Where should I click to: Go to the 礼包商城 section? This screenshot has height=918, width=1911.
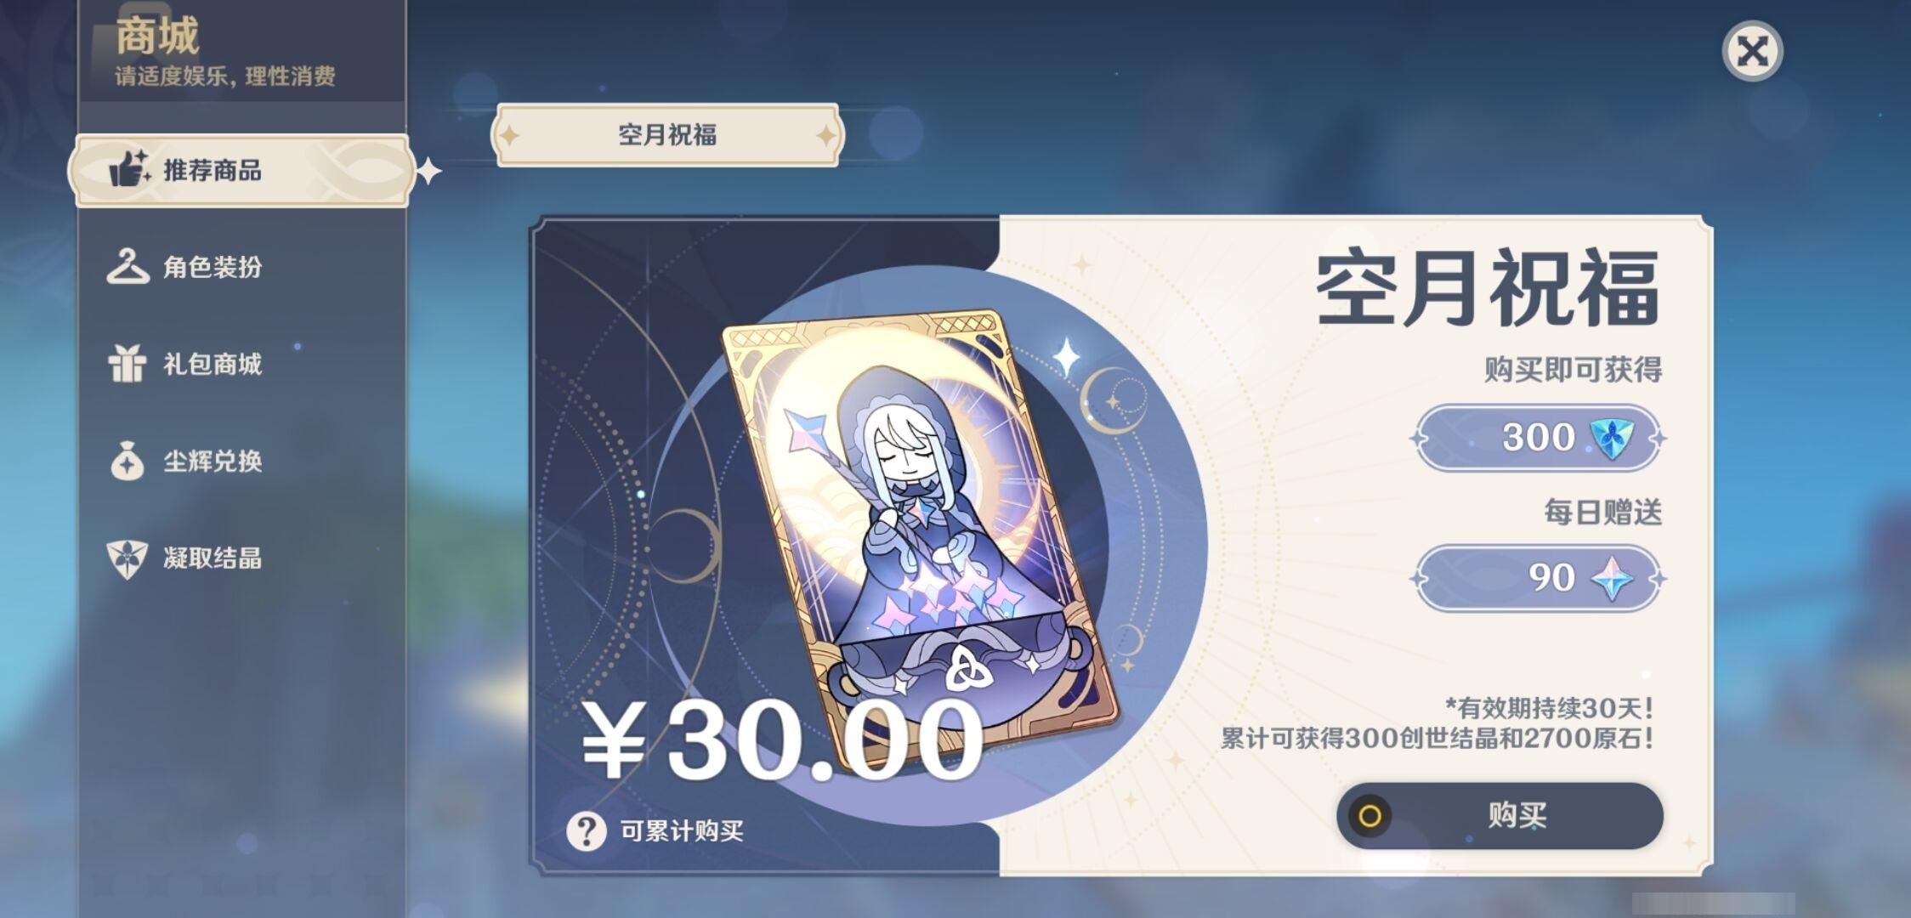point(242,364)
